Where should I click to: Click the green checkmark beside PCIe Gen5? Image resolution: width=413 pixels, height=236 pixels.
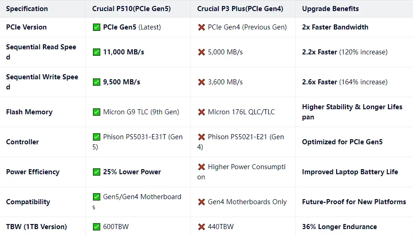click(x=96, y=27)
